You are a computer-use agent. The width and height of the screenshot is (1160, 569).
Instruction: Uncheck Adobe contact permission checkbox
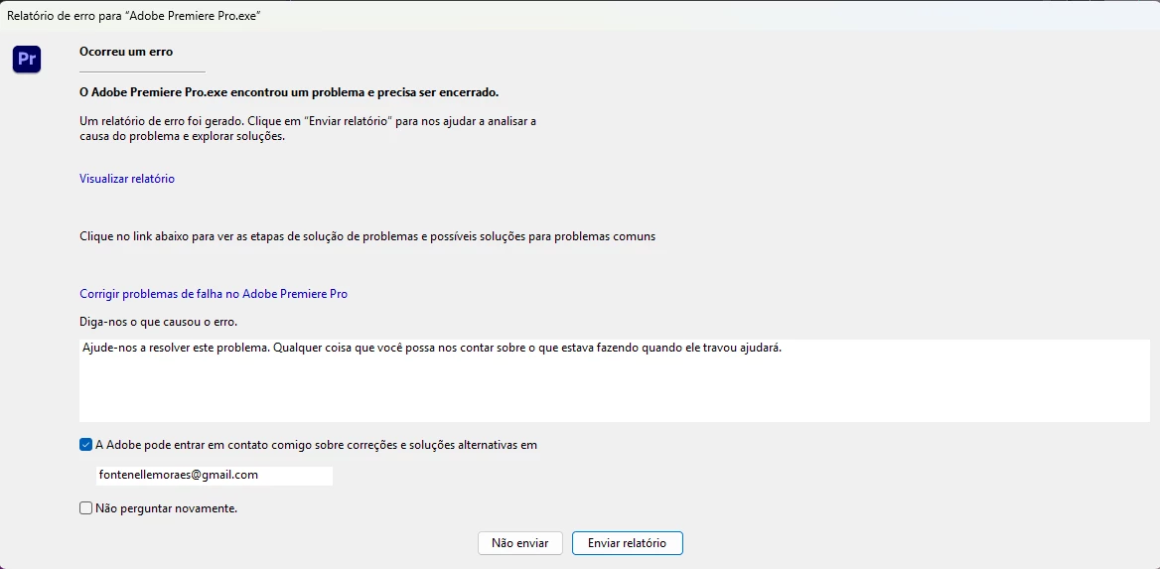tap(85, 445)
